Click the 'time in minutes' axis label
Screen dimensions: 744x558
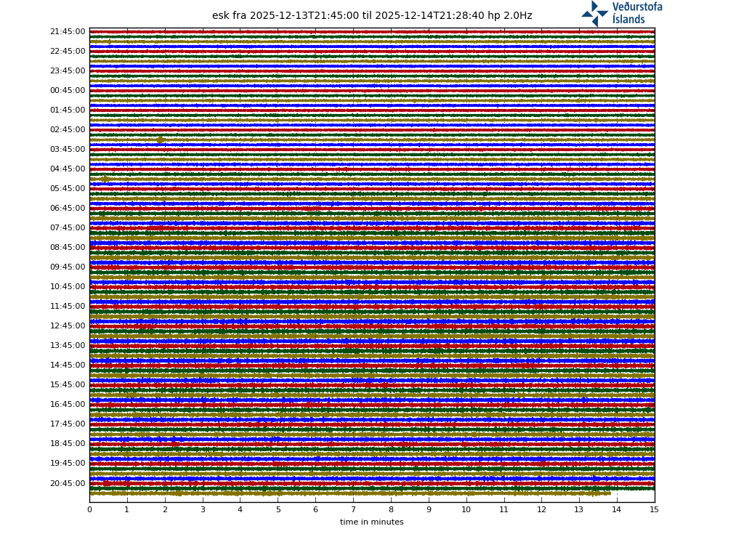click(371, 522)
